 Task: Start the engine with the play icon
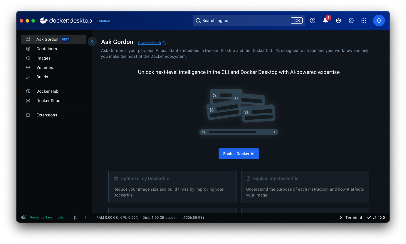point(76,218)
